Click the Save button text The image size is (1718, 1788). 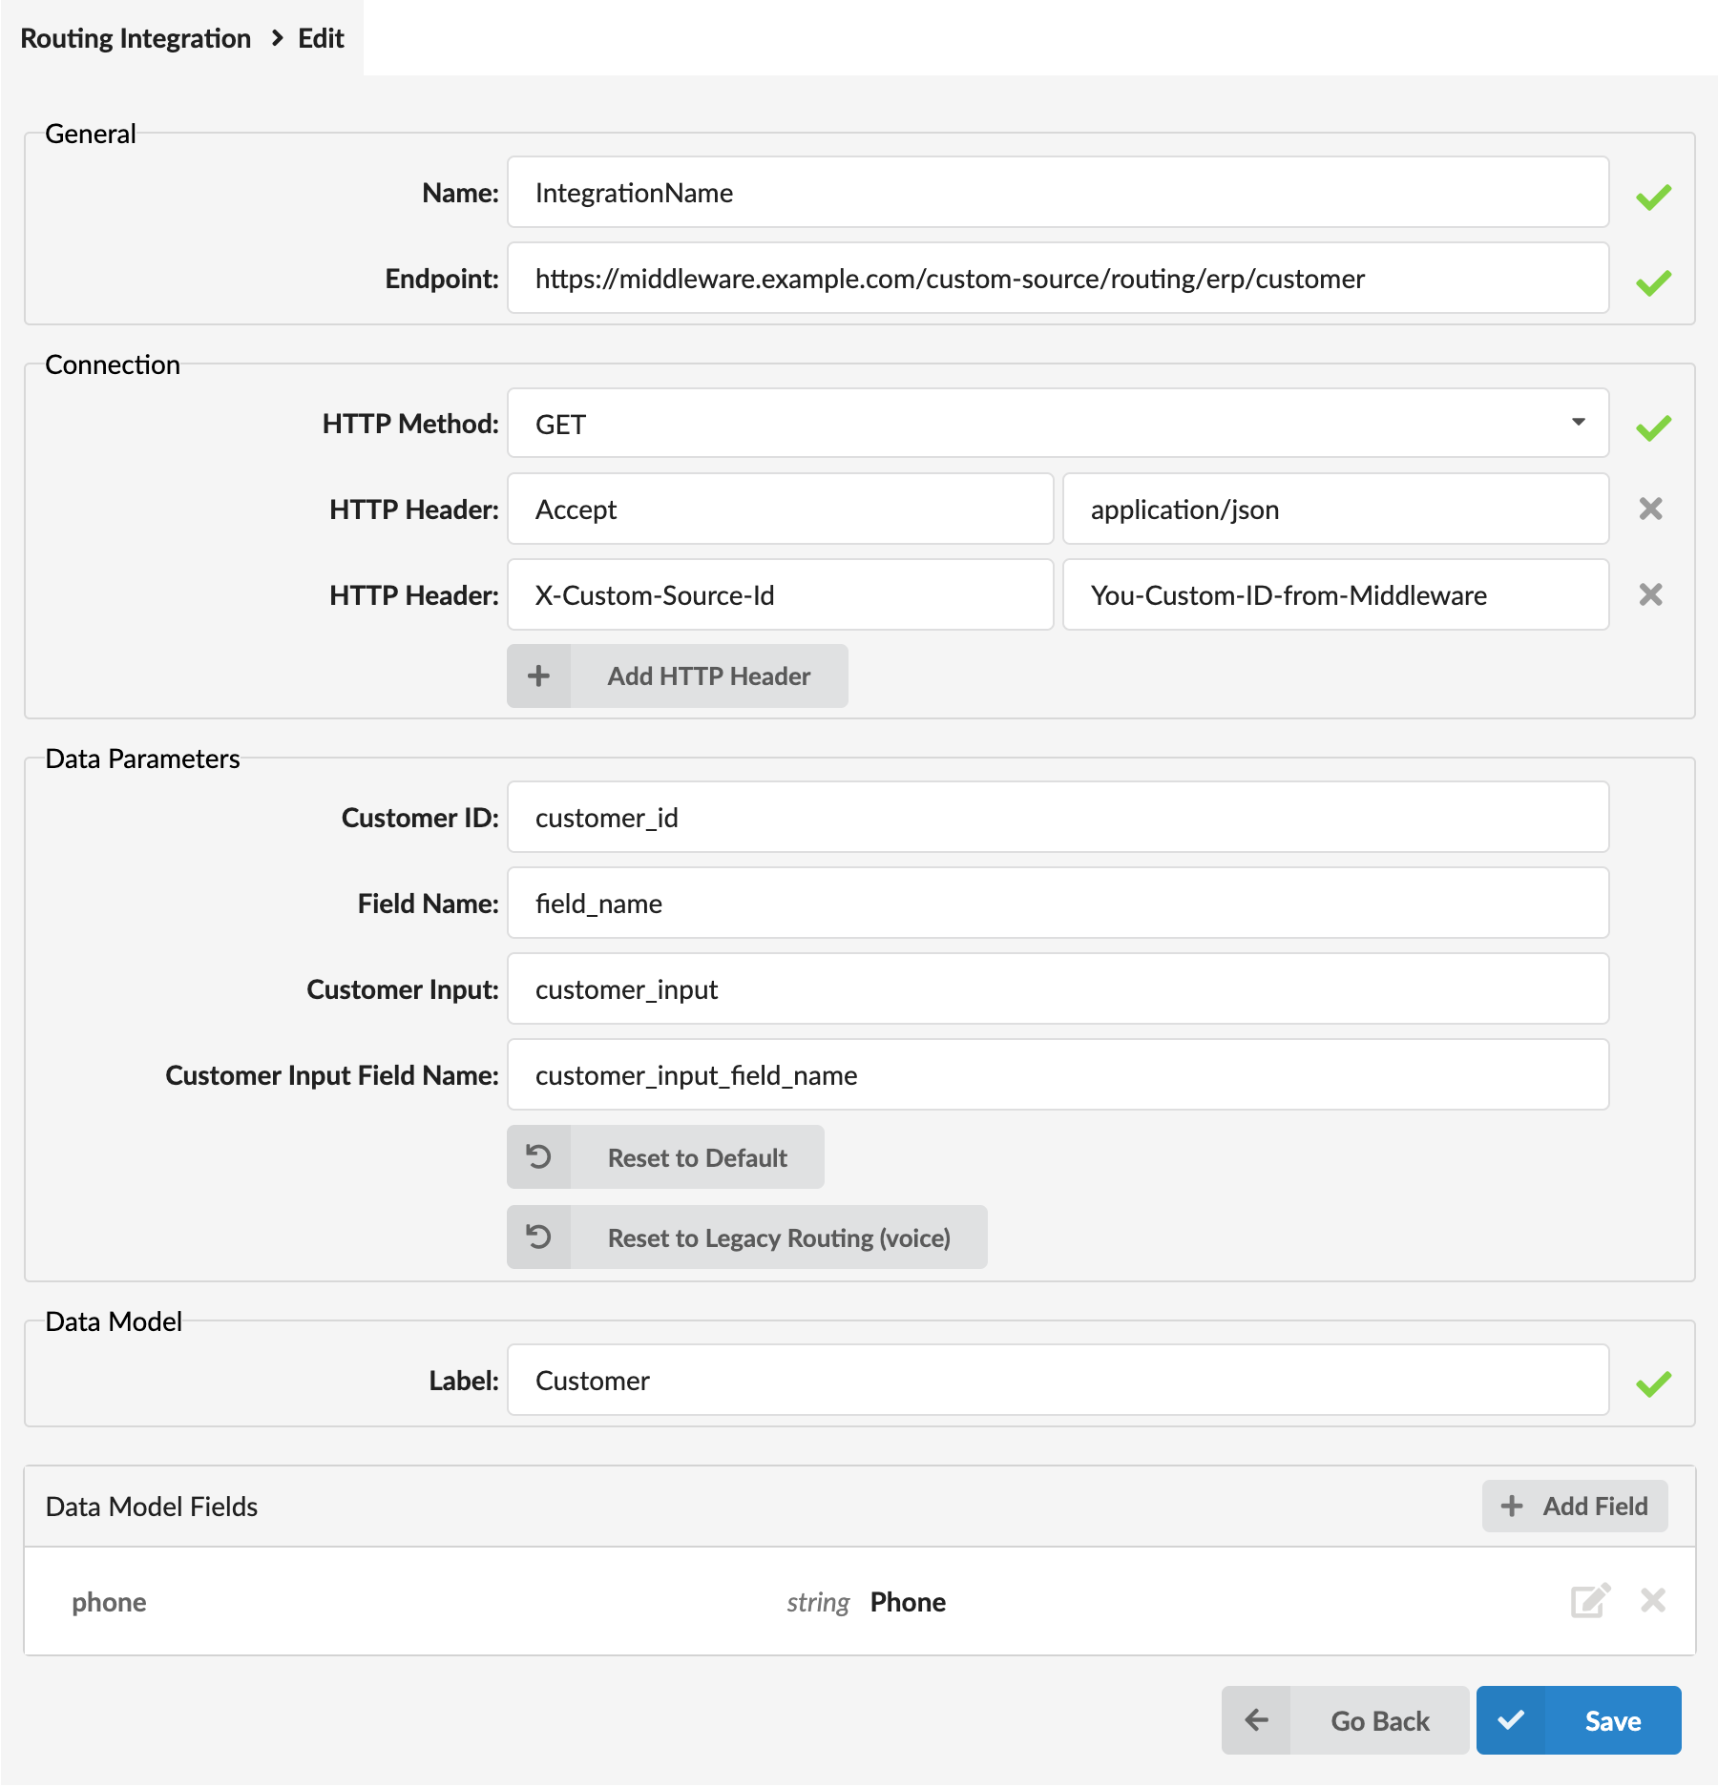coord(1613,1721)
